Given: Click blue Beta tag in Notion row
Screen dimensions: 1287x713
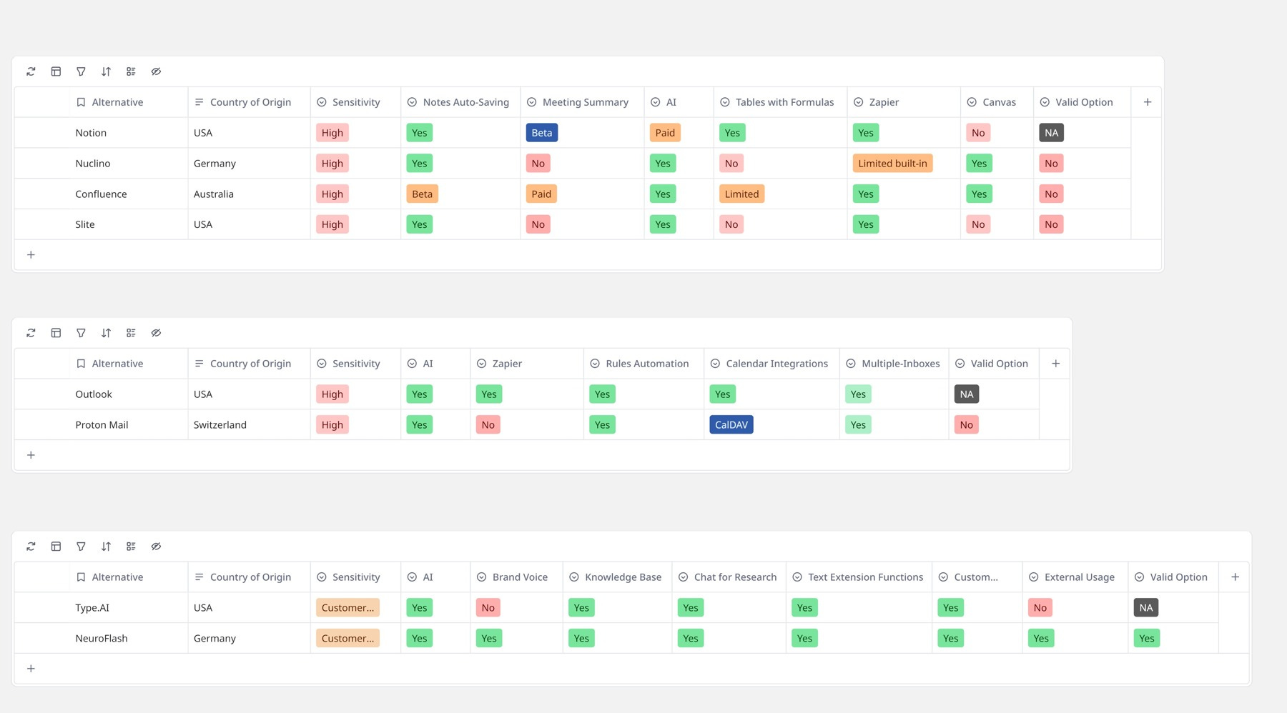Looking at the screenshot, I should click(x=542, y=133).
